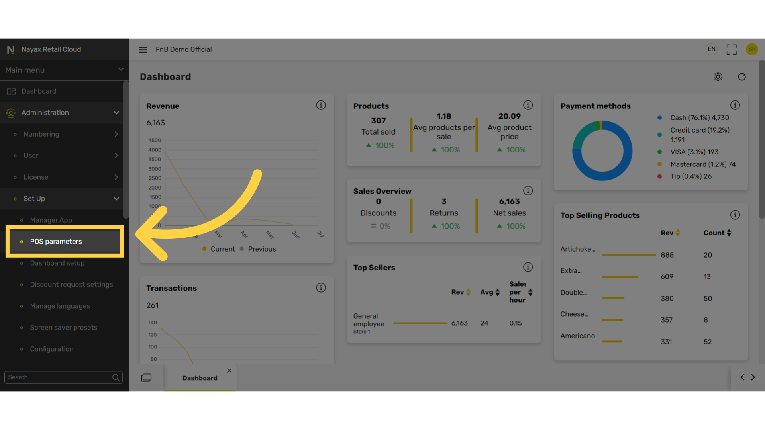The width and height of the screenshot is (765, 430).
Task: Click the hamburger menu icon
Action: [x=143, y=49]
